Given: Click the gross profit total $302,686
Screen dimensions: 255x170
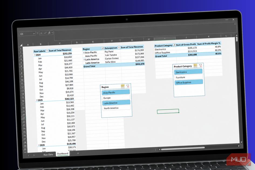Looking at the screenshot, I should click(x=192, y=55).
